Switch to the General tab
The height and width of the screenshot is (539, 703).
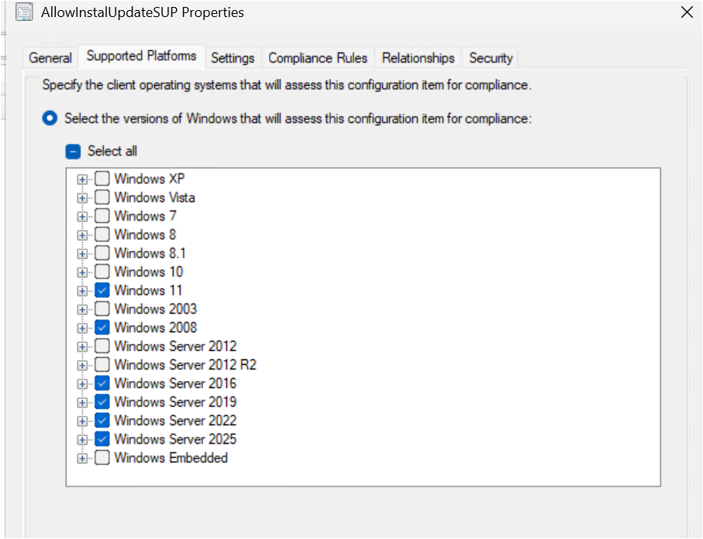[x=50, y=58]
